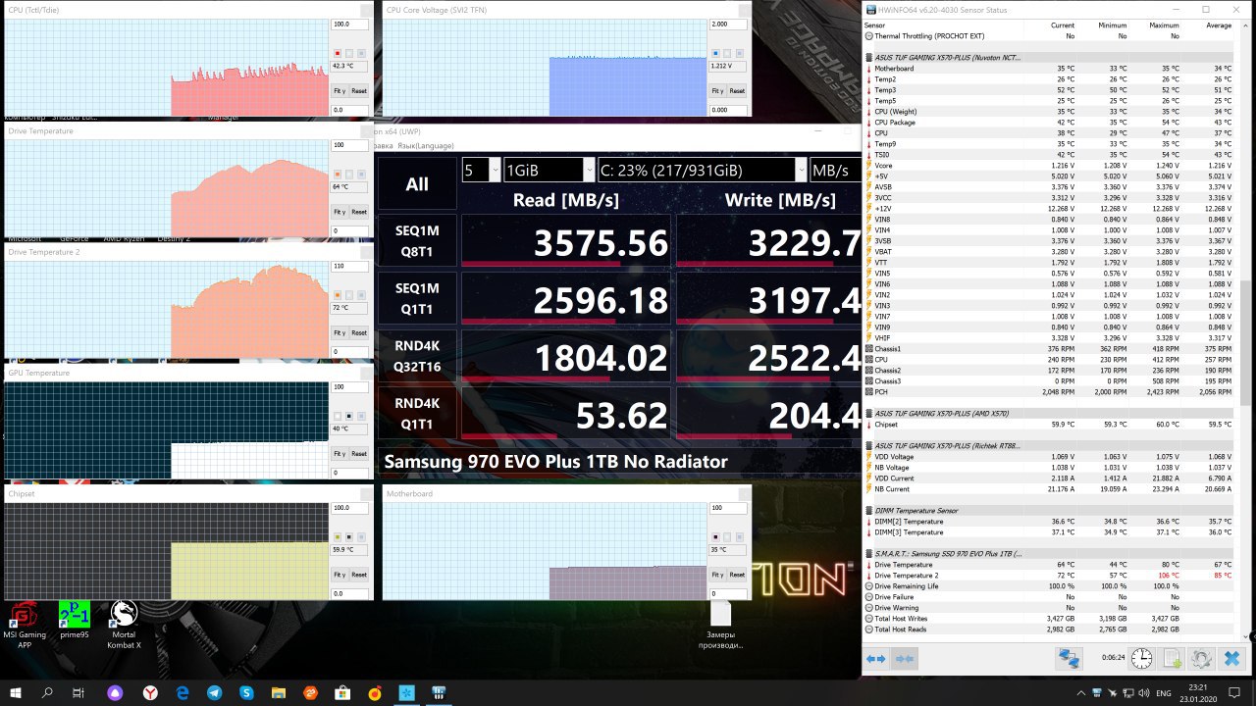The height and width of the screenshot is (706, 1256).
Task: Click the Average column header in HWiNFO
Action: click(1218, 25)
